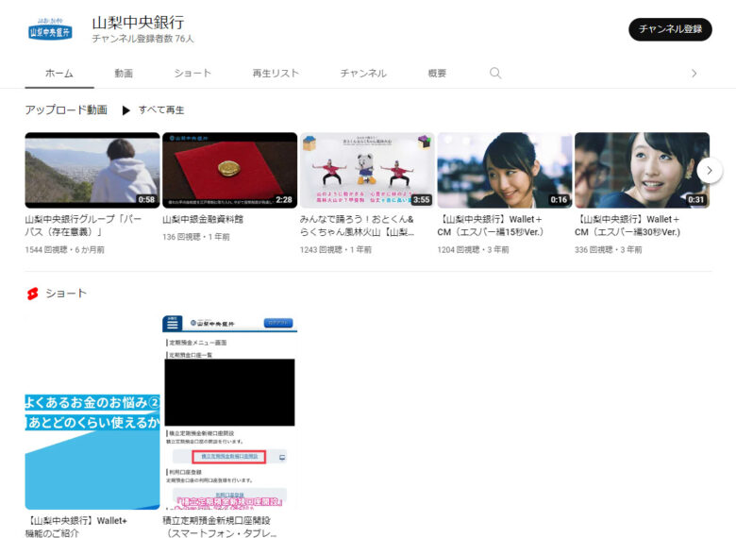The width and height of the screenshot is (736, 538).
Task: Click the 山梨中央銀行 channel avatar logo
Action: (50, 29)
